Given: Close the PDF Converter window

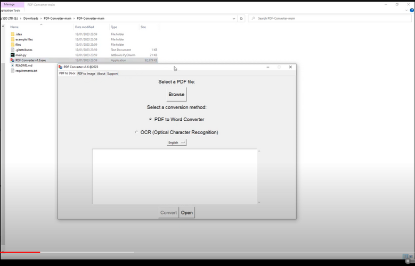Looking at the screenshot, I should (290, 67).
